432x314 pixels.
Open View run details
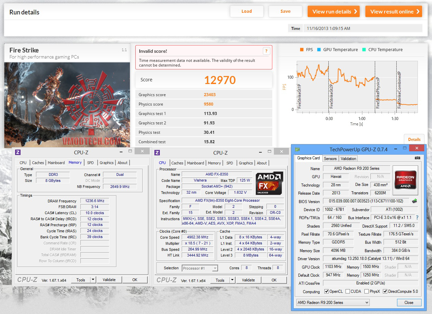(333, 11)
